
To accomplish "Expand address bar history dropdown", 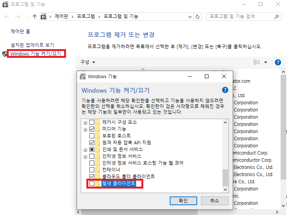I will pyautogui.click(x=190, y=17).
